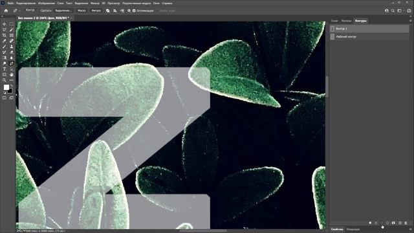The width and height of the screenshot is (414, 233).
Task: Open the Редактирование menu
Action: (26, 3)
